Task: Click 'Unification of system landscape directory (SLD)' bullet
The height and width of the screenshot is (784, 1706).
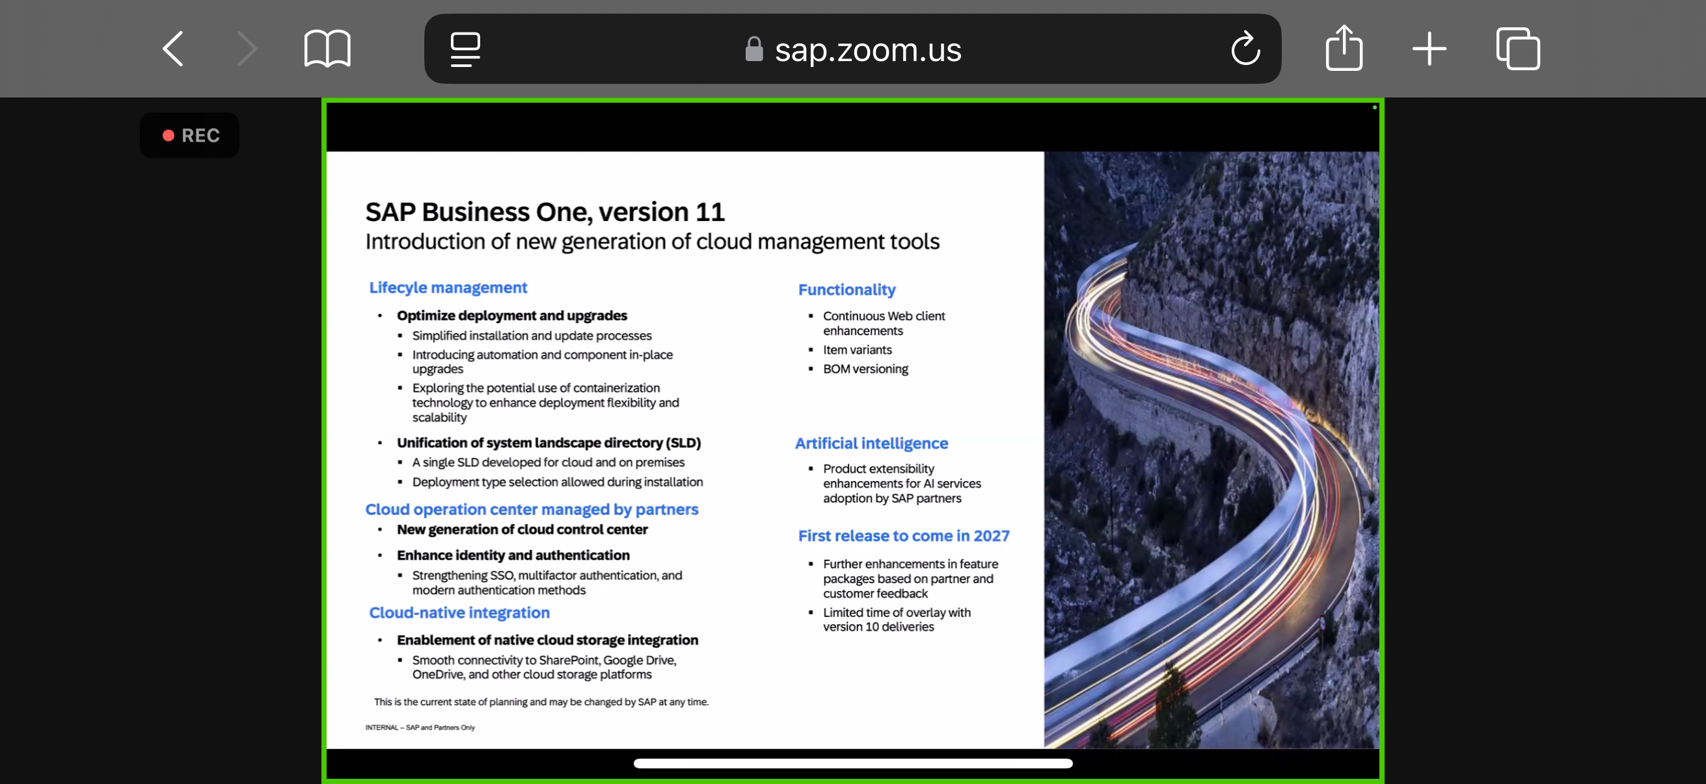Action: pyautogui.click(x=548, y=443)
